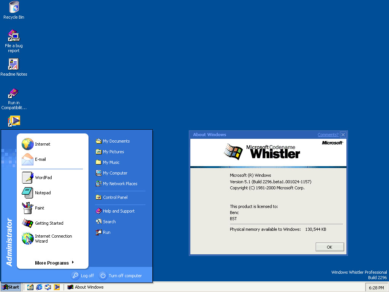Image resolution: width=389 pixels, height=292 pixels.
Task: Select the Readme Notes desktop icon
Action: pos(14,67)
